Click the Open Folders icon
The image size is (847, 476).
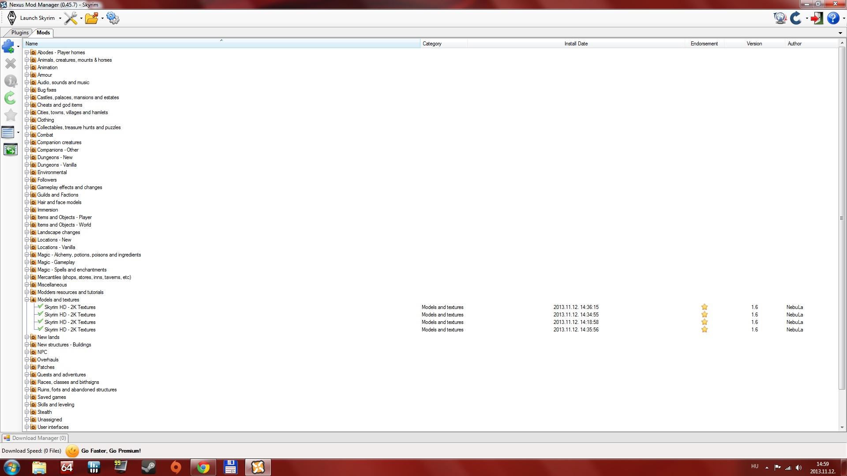(x=92, y=18)
